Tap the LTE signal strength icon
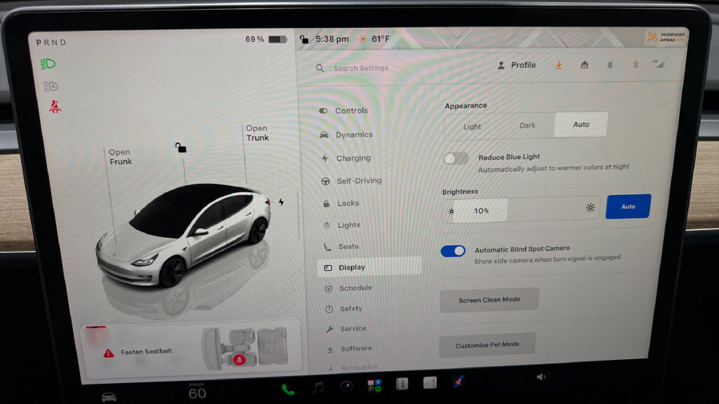This screenshot has width=719, height=404. (x=659, y=64)
